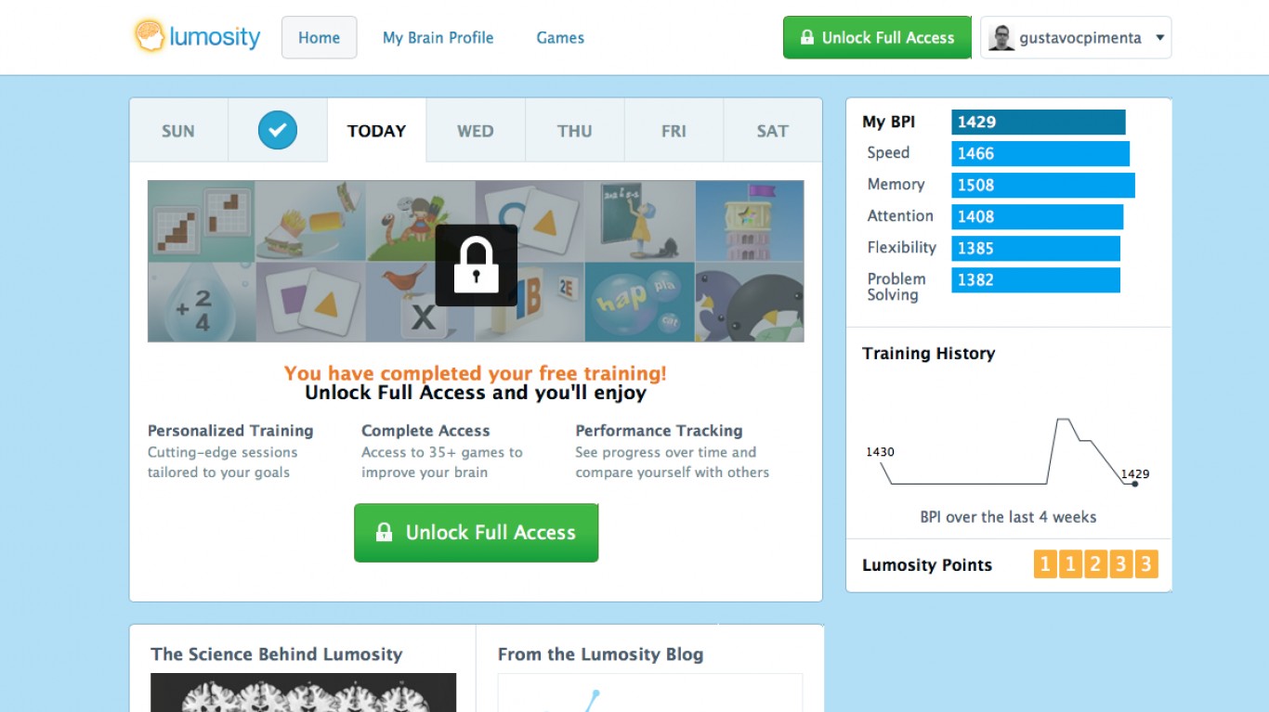Click the brain scan images thumbnail
The width and height of the screenshot is (1269, 712).
point(304,693)
